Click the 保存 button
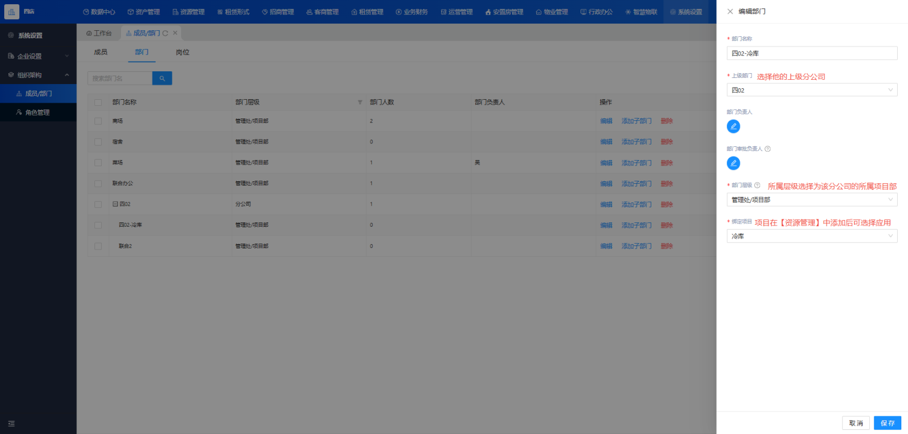 [887, 423]
